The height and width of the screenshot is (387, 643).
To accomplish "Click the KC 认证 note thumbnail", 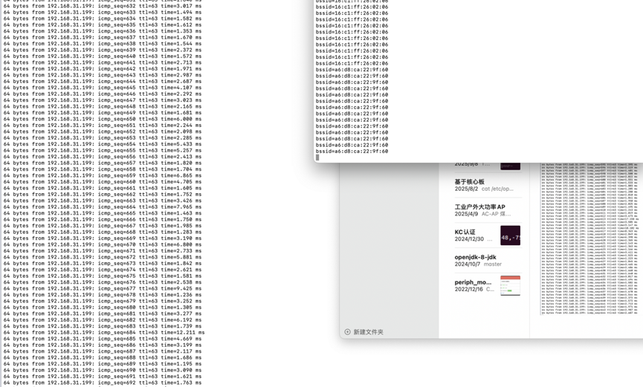I will coord(510,235).
